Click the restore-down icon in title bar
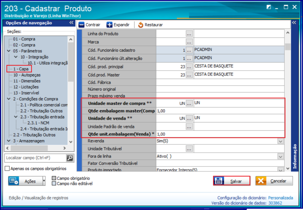 [x=269, y=7]
